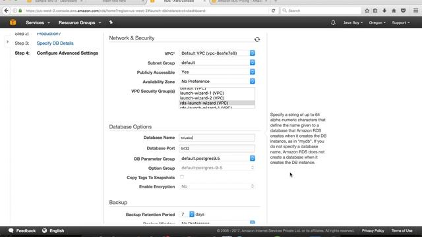This screenshot has width=422, height=237.
Task: Switch to the RDS AWS Console tab
Action: tap(179, 1)
